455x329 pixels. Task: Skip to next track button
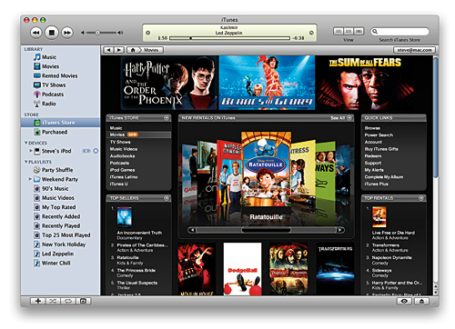pos(67,33)
